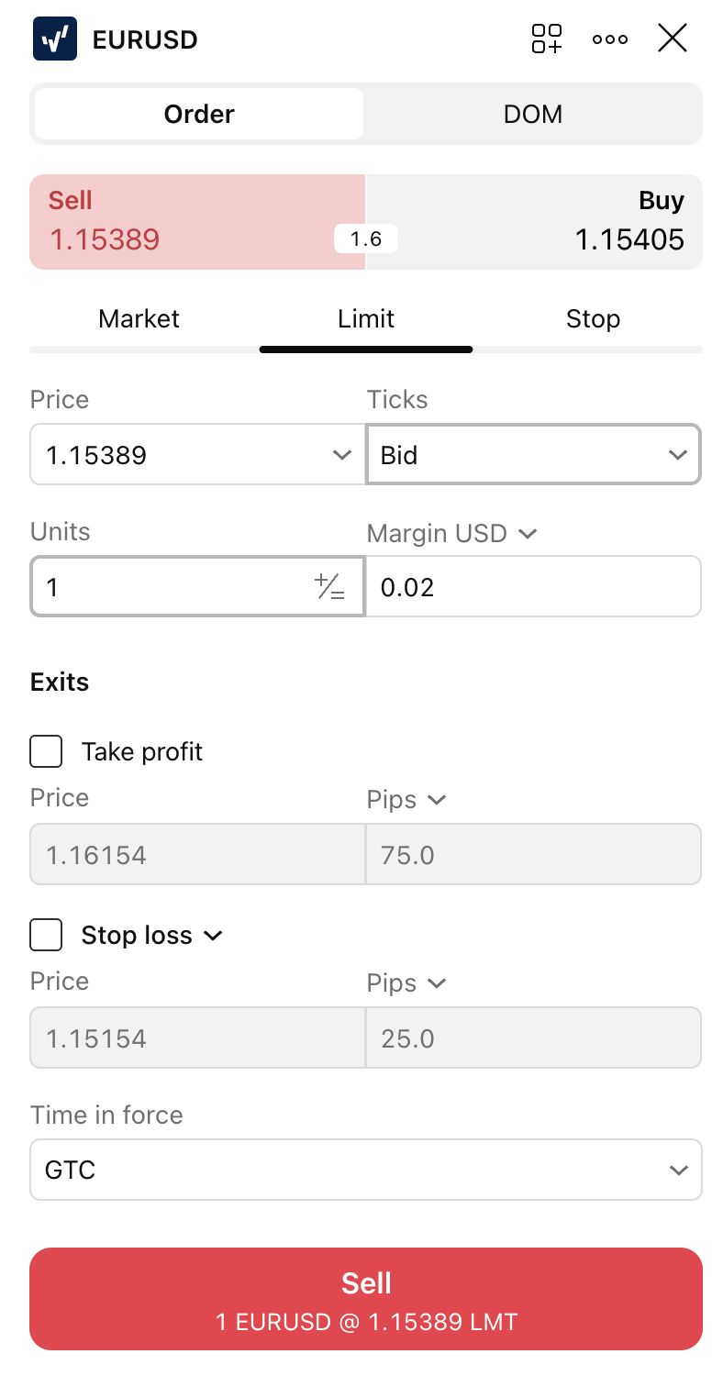Viewport: 723px width, 1376px height.
Task: Switch to the DOM tab
Action: point(533,115)
